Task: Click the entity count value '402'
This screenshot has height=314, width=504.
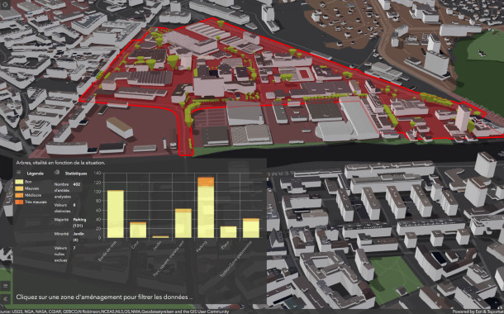Action: (77, 184)
